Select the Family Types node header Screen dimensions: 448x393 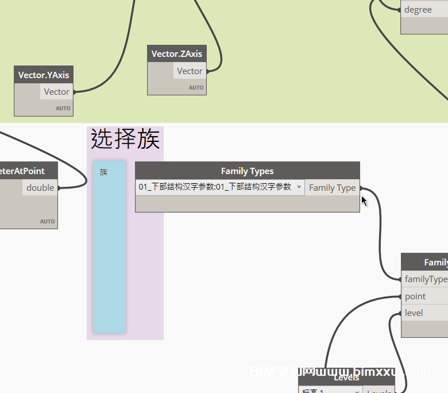(247, 171)
